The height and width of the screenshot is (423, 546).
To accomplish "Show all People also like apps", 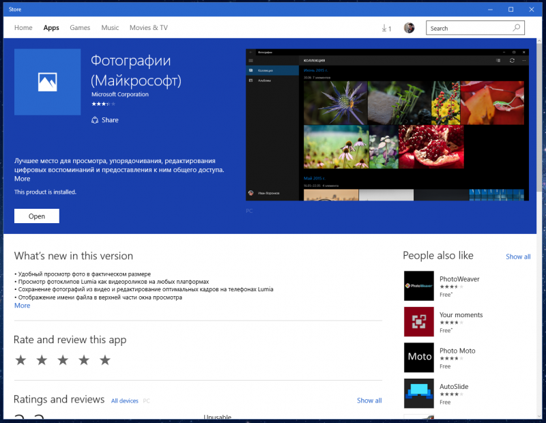I will [x=518, y=257].
